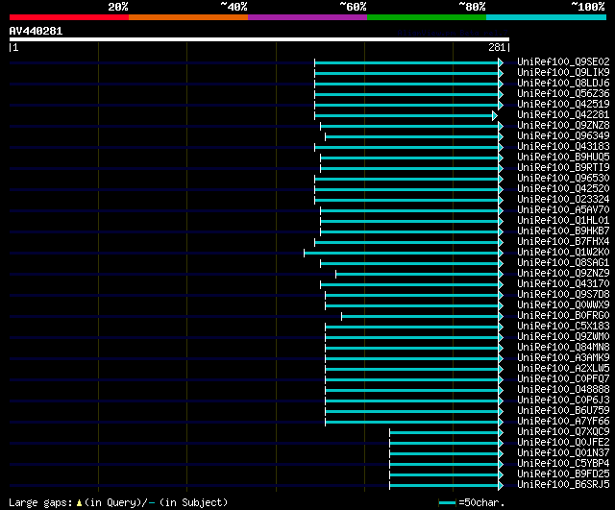Click the UniRef100_B9HKB7 label
615x510 pixels.
pos(563,231)
